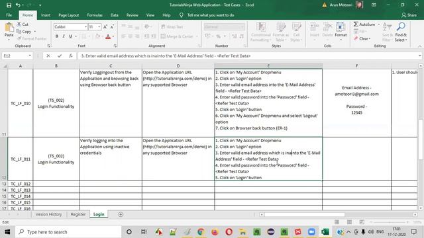This screenshot has height=238, width=424.
Task: Toggle Italic formatting
Action: tap(64, 36)
